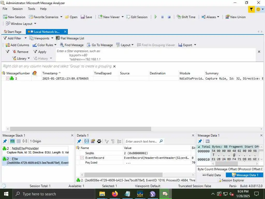This screenshot has height=199, width=265.
Task: Click the Summary column header
Action: (x=234, y=73)
